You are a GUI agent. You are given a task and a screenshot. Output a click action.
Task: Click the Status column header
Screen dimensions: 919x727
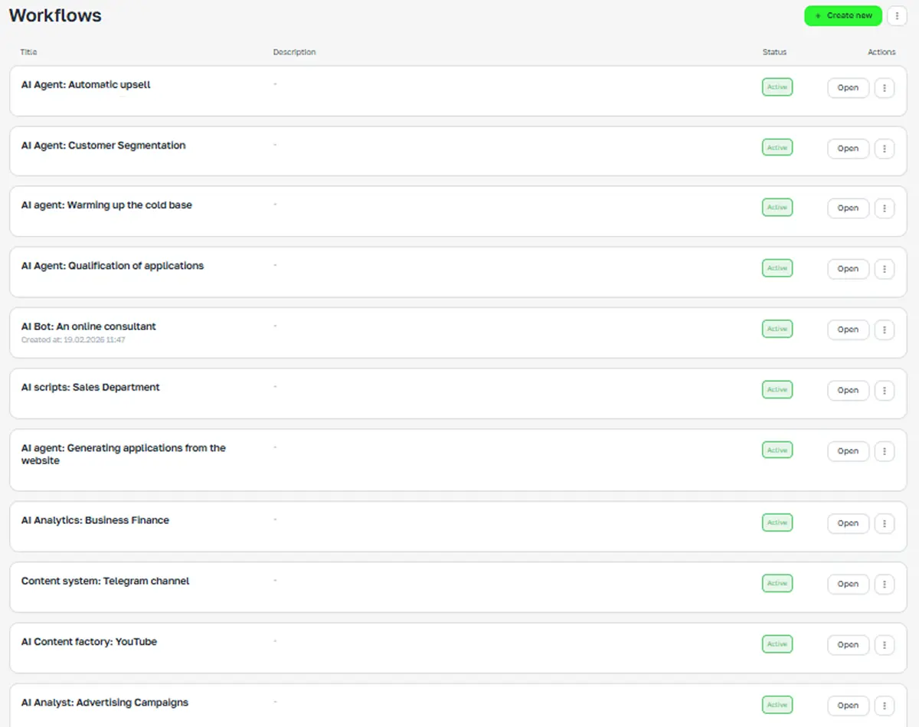click(x=774, y=52)
